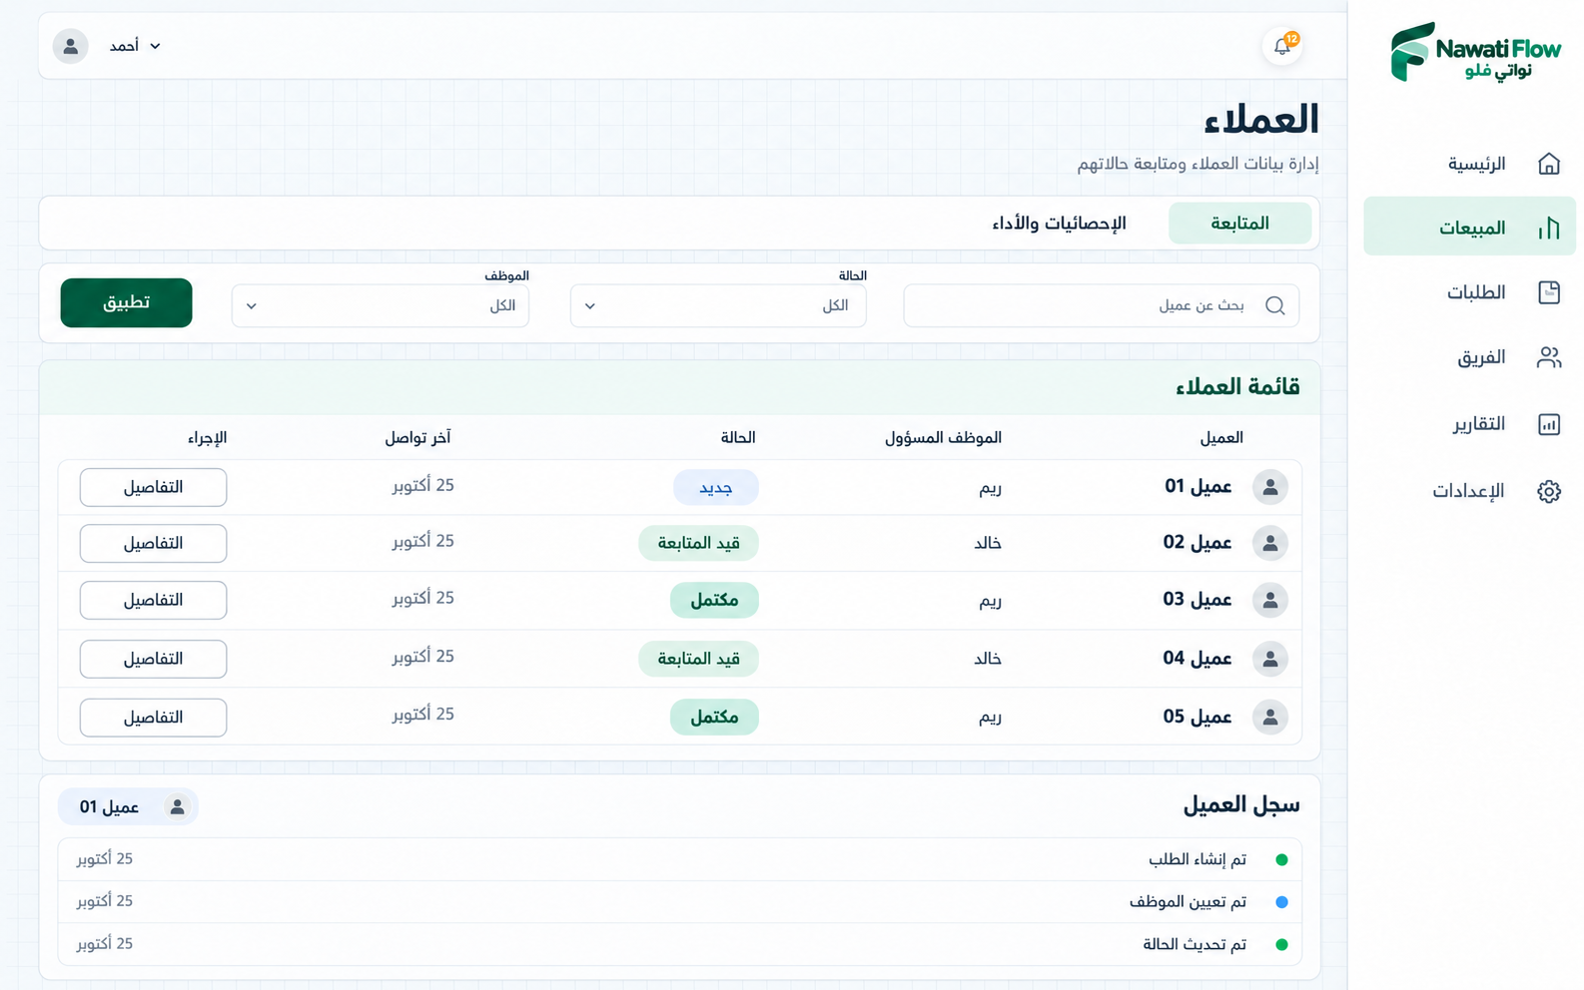Click the user avatar beside أحمد

[70, 46]
